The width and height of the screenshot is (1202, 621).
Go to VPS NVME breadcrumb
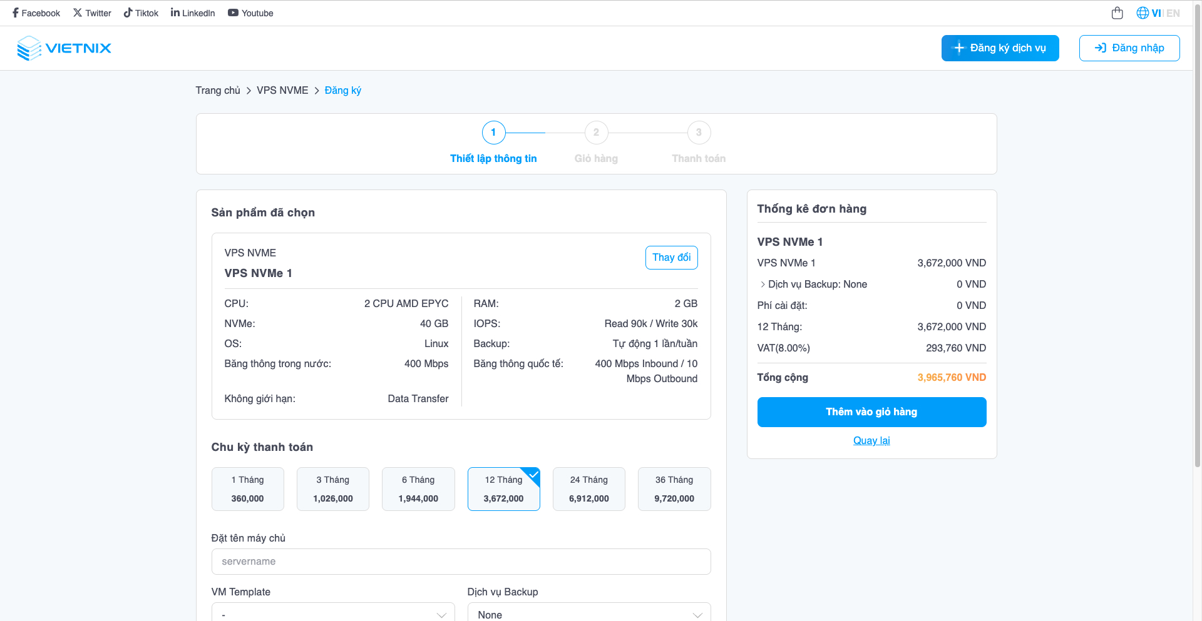pos(282,91)
